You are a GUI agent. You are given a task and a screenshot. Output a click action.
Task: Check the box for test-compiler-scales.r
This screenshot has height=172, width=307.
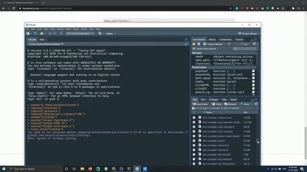(x=194, y=140)
